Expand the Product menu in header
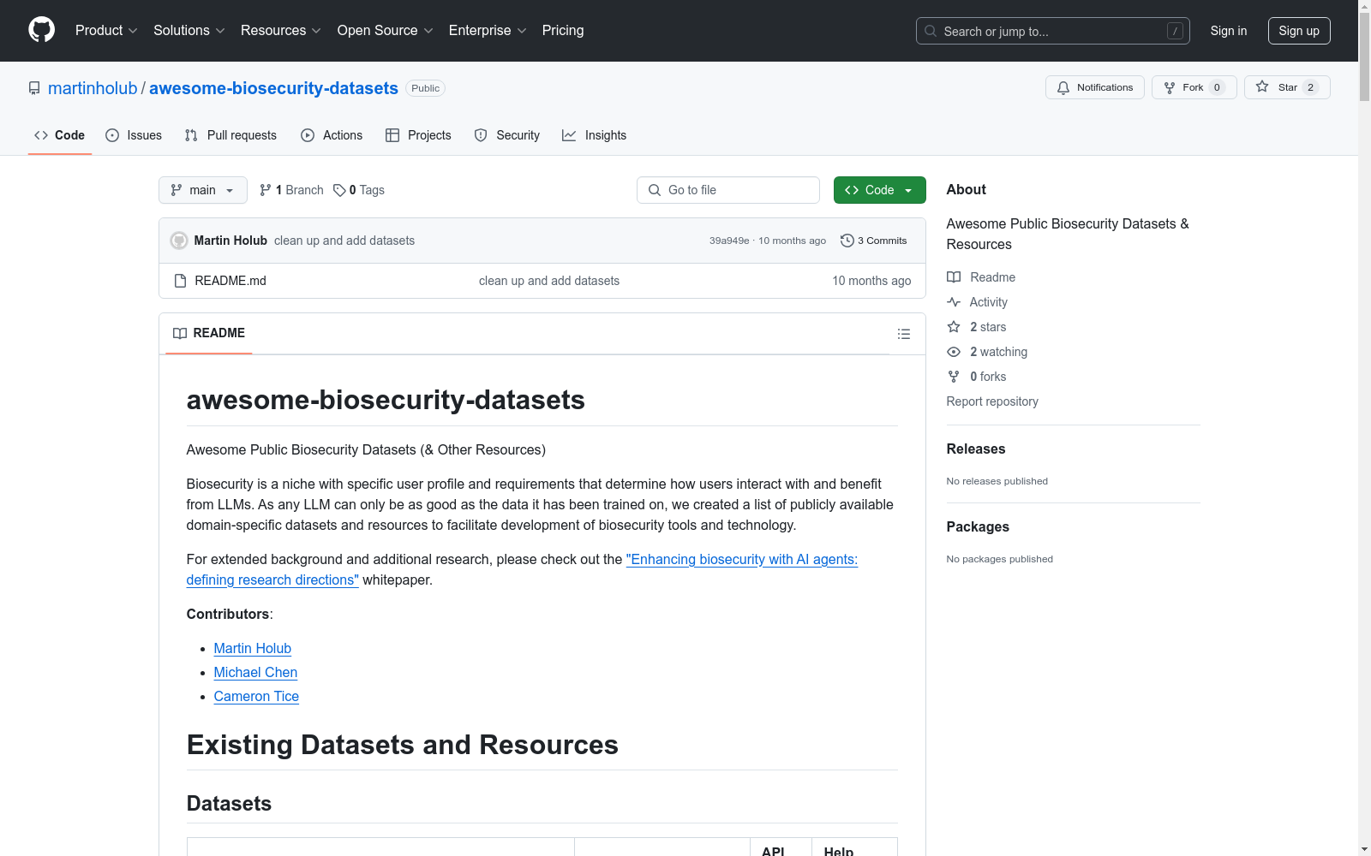The height and width of the screenshot is (856, 1371). pyautogui.click(x=106, y=30)
